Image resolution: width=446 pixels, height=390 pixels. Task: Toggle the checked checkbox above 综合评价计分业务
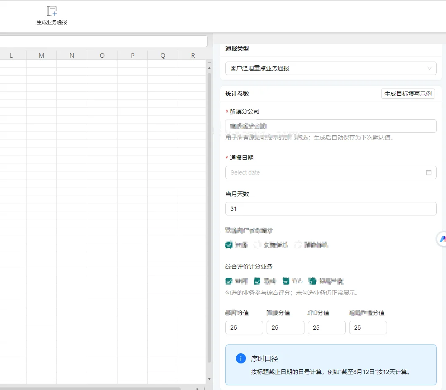[229, 245]
